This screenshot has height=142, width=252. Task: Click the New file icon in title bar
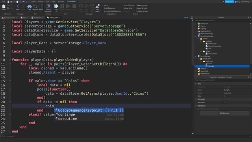point(8,2)
